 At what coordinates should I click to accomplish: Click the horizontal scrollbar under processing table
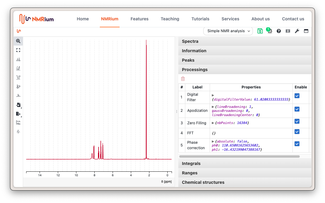pyautogui.click(x=239, y=157)
